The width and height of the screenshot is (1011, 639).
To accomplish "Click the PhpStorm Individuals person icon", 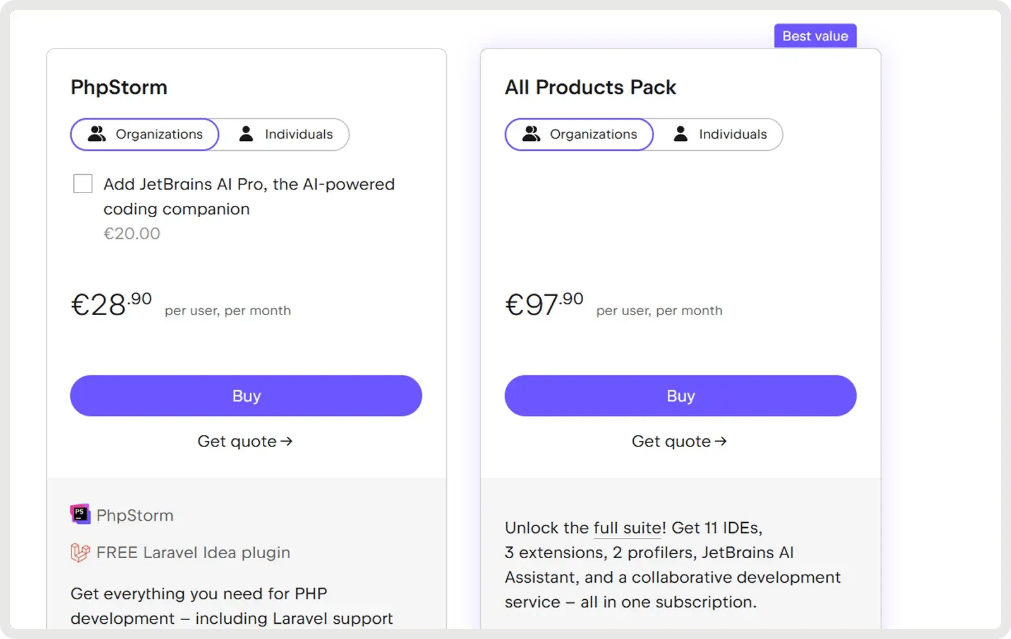I will coord(246,134).
